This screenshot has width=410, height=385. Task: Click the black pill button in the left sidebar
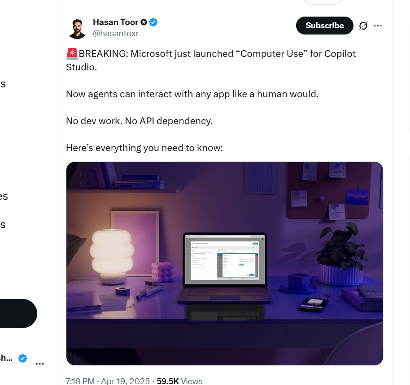point(18,313)
